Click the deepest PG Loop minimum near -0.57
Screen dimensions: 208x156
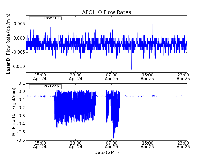(114, 138)
